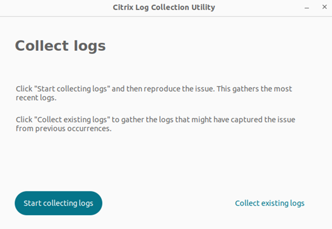
Task: Open the Collect existing logs link
Action: pyautogui.click(x=270, y=203)
